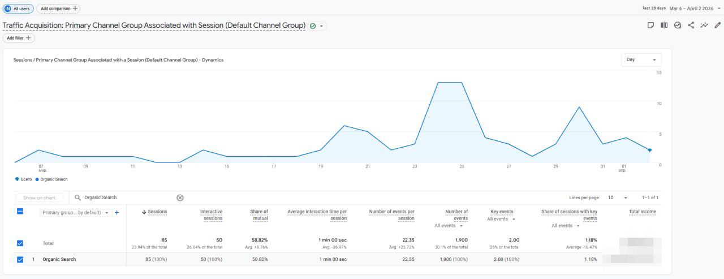
Task: Open the Day granularity dropdown
Action: tap(641, 60)
